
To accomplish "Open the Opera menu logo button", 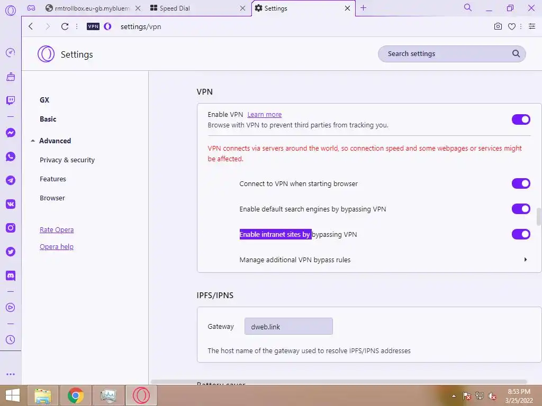I will 11,11.
